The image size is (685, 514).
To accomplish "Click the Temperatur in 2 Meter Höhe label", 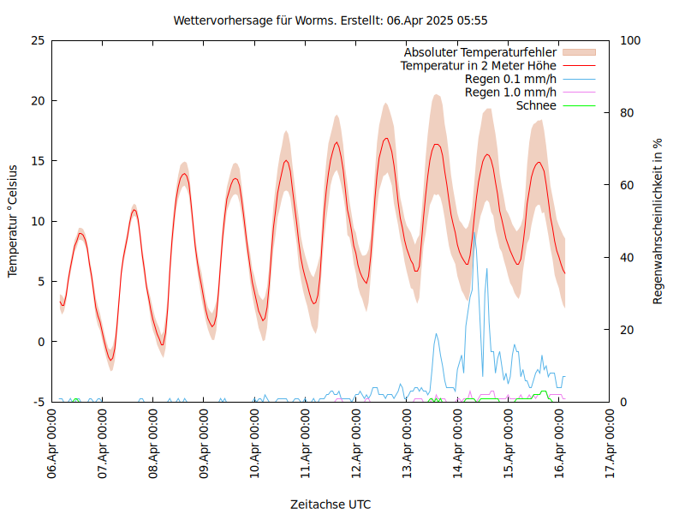I will [x=479, y=65].
